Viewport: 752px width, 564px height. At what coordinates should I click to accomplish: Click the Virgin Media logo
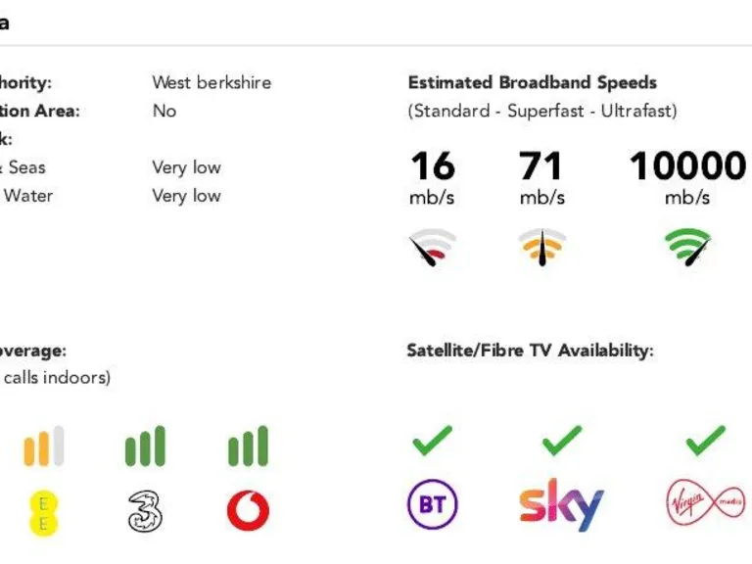click(705, 505)
